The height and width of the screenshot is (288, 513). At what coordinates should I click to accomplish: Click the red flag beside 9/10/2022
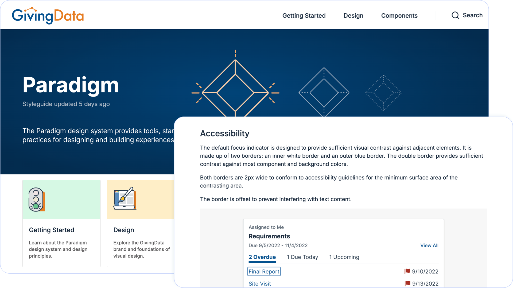[x=407, y=271]
